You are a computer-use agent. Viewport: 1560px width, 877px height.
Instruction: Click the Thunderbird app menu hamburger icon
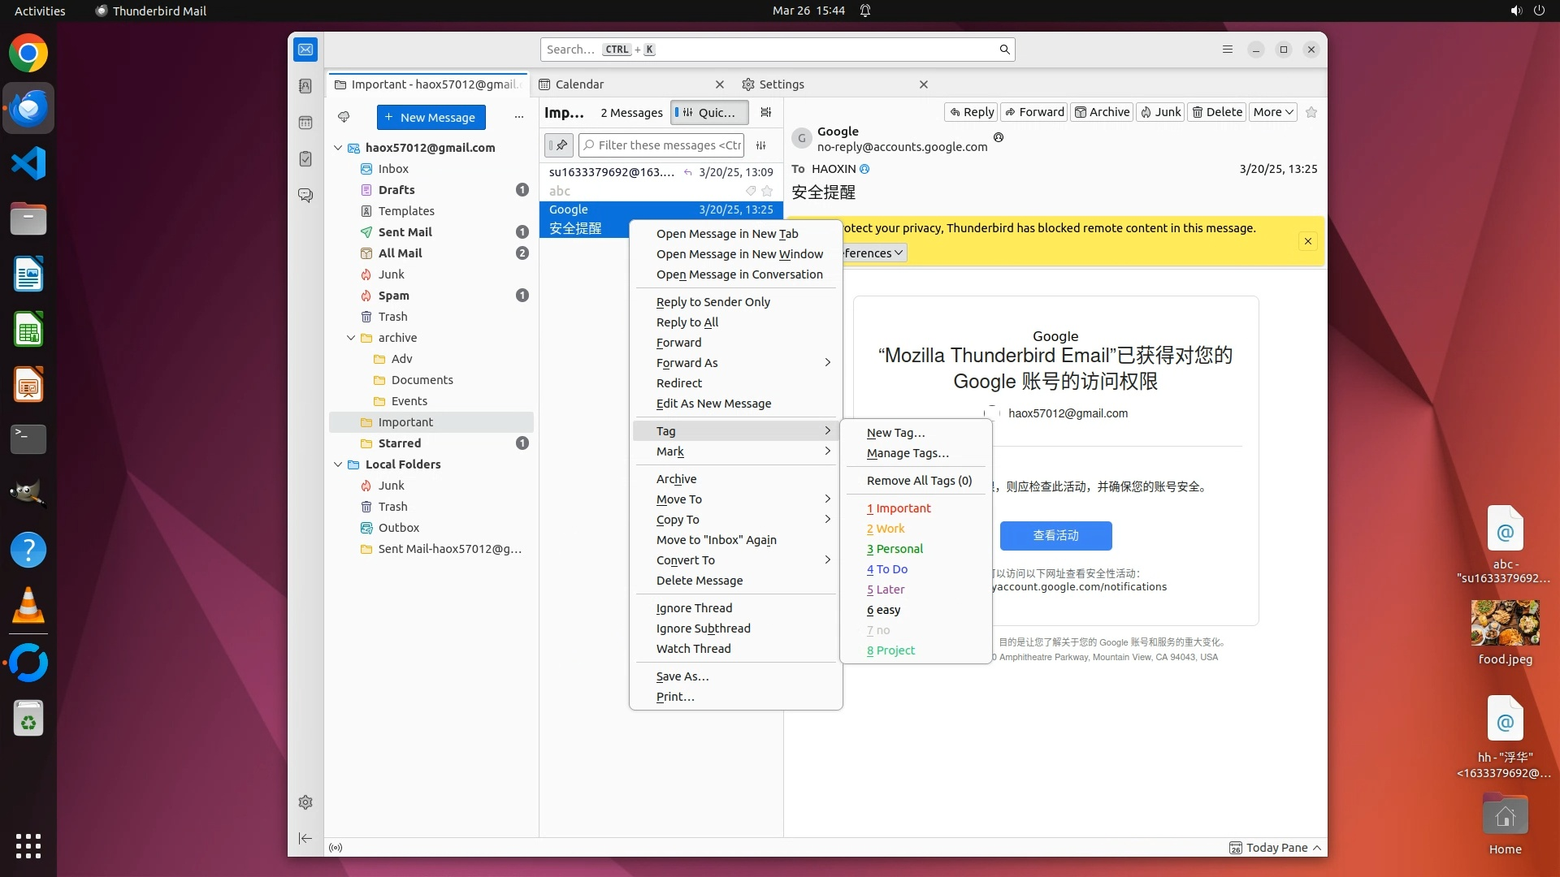1227,50
